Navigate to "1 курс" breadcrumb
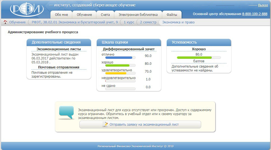The image size is (271, 150). [129, 22]
